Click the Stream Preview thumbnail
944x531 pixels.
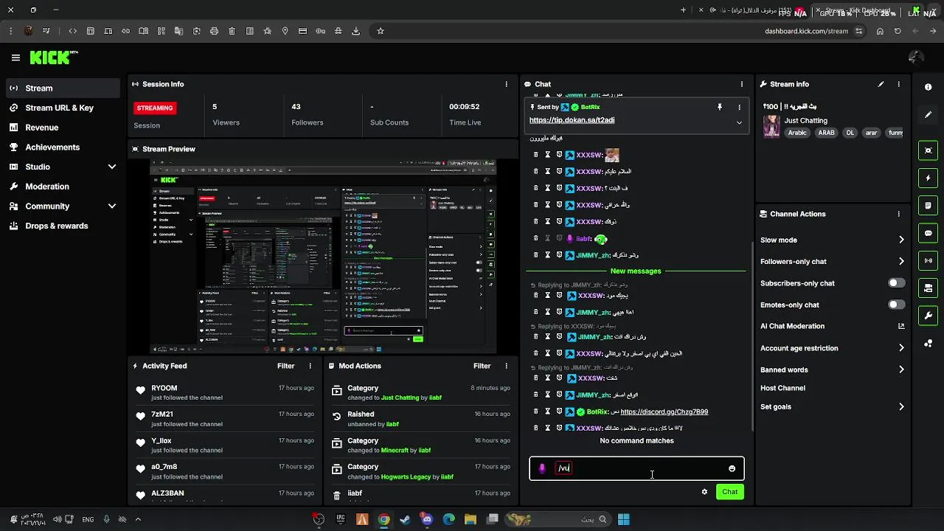point(323,257)
